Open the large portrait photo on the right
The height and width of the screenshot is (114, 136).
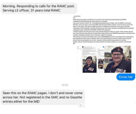[118, 59]
